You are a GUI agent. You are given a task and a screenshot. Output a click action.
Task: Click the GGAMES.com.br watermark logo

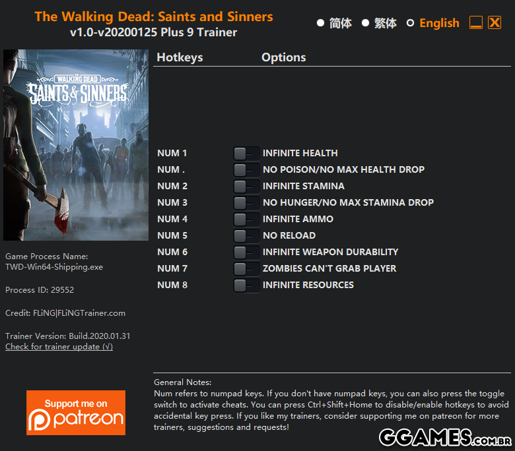click(x=445, y=438)
